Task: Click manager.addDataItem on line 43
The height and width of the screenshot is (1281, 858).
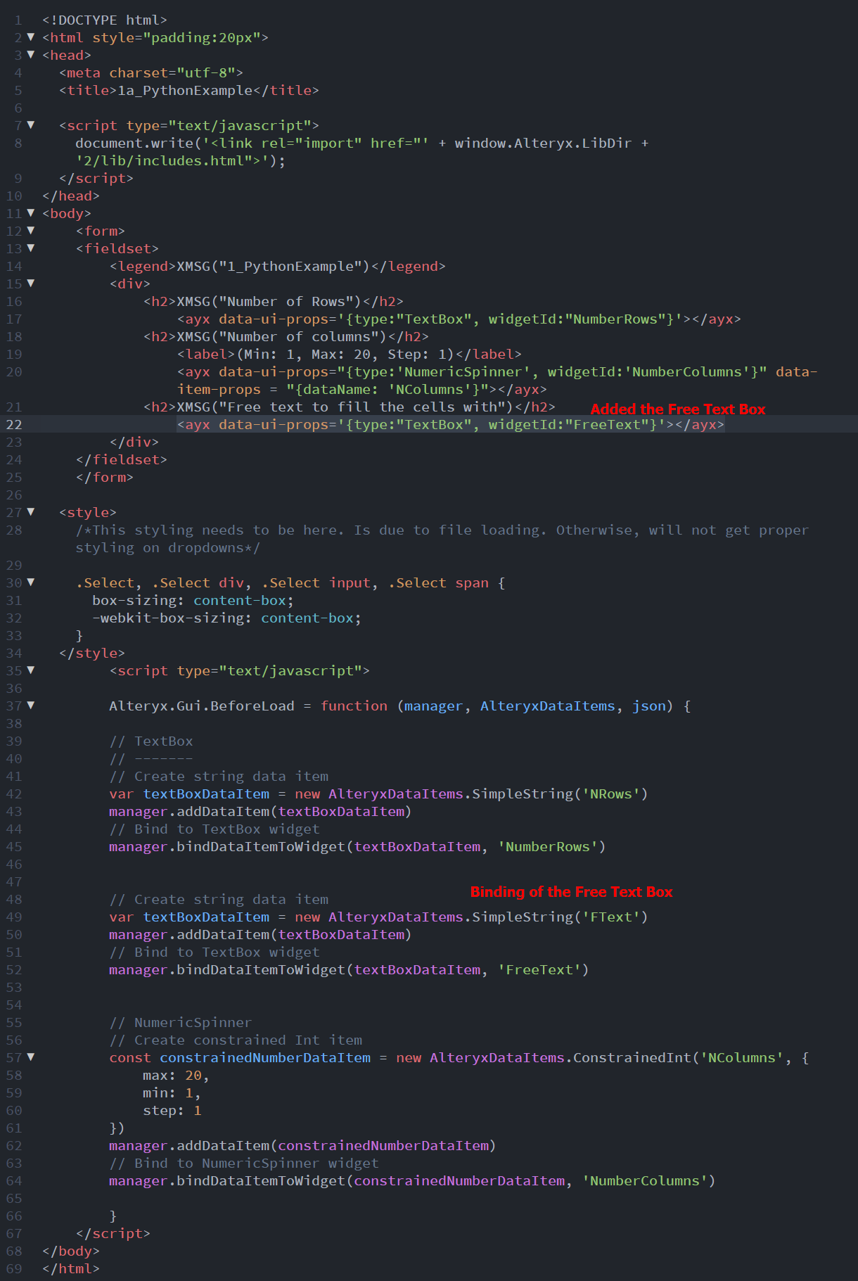Action: point(189,811)
